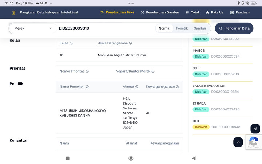Click info icon beside Kewarganegaraan in Pemilik
The image size is (262, 164).
177,87
